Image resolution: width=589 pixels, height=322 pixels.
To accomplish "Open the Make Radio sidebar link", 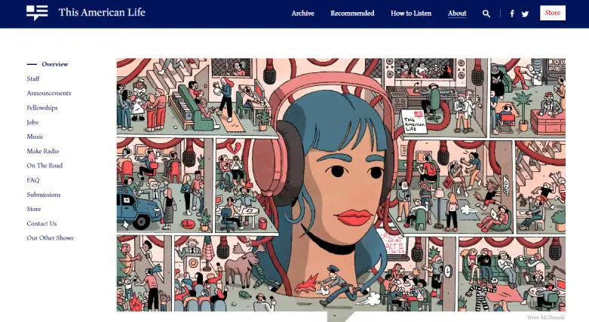I will pos(43,151).
